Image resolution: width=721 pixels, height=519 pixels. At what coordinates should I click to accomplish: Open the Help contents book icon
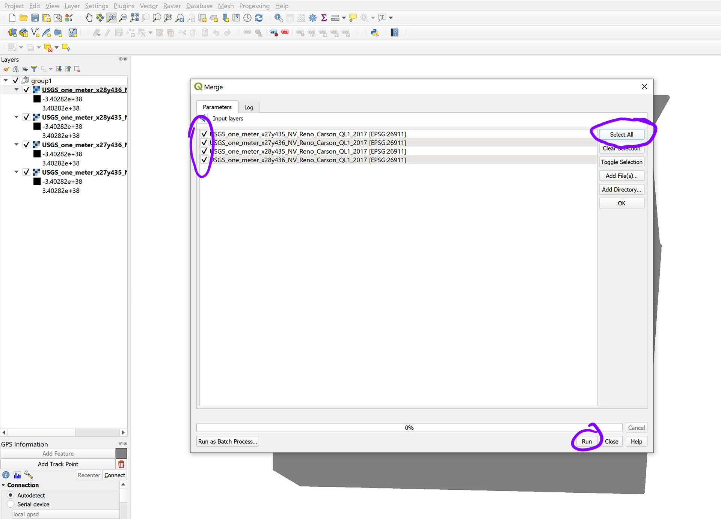394,33
